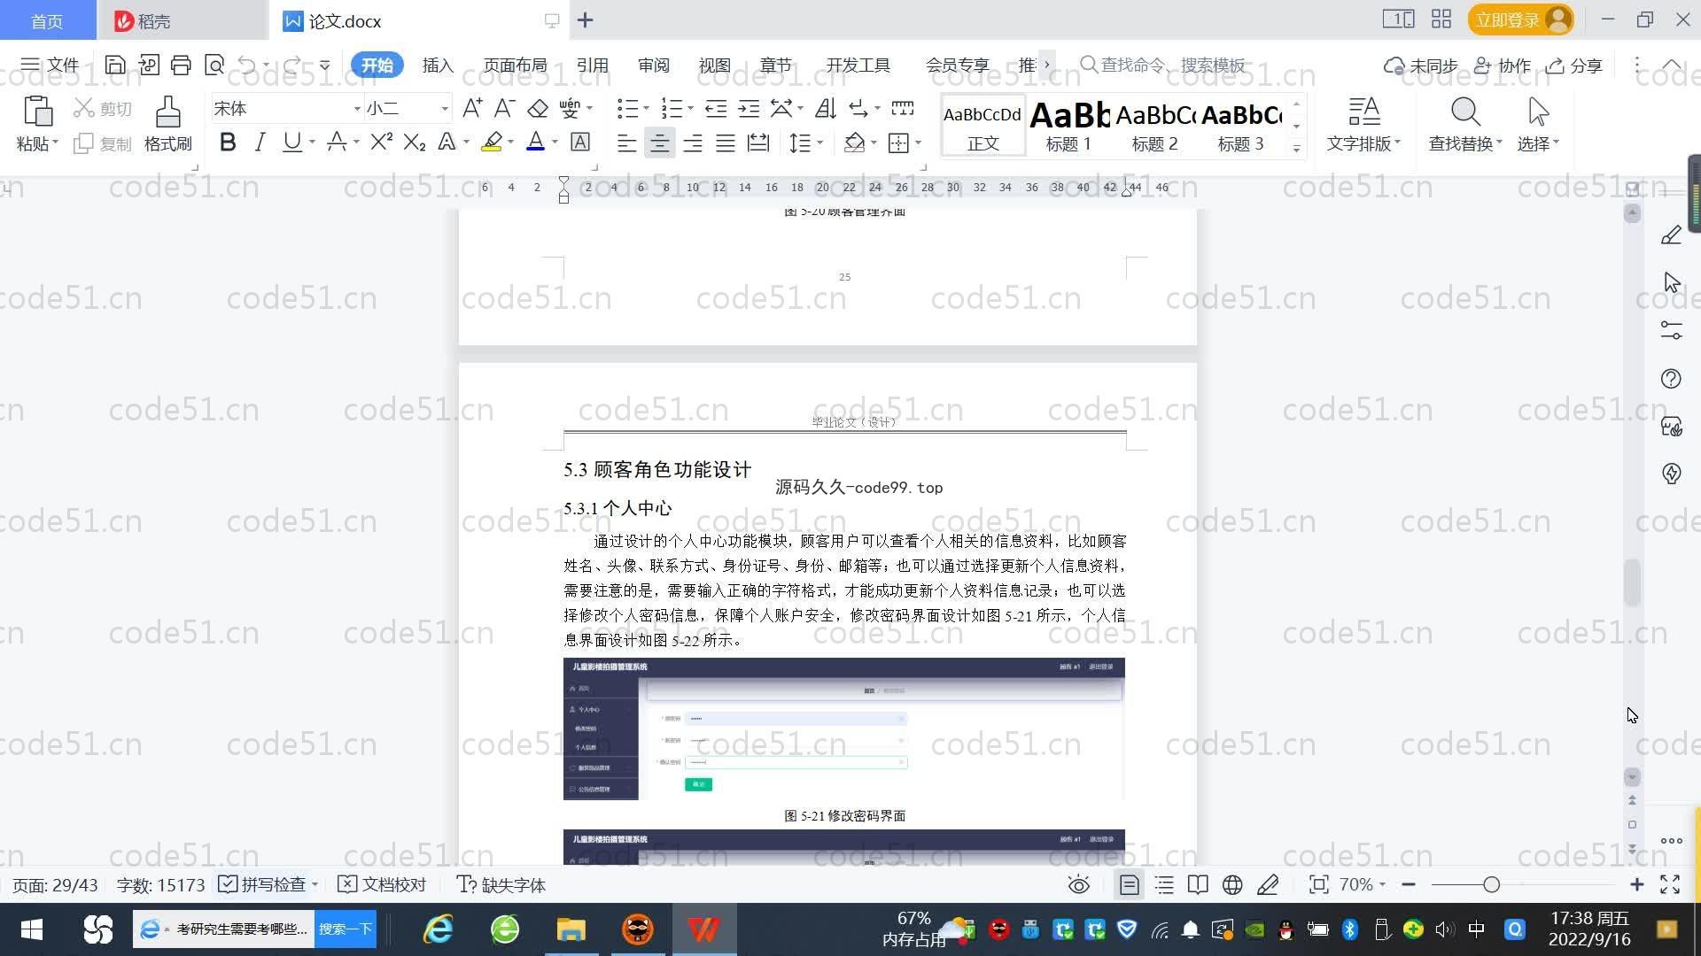Toggle strikethrough formatting
Screen dimensions: 1701x956
pyautogui.click(x=336, y=142)
